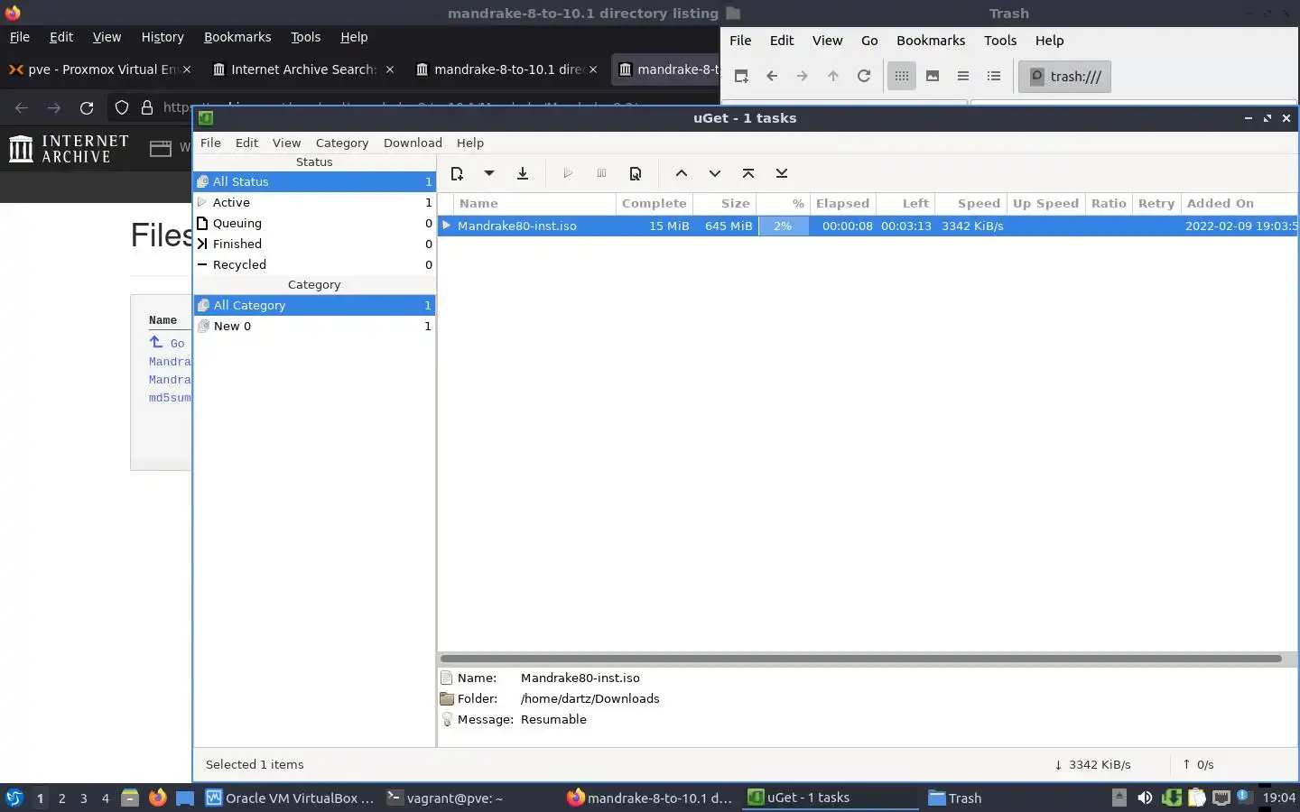
Task: Open the new-download dropdown arrow in uGet
Action: coord(489,173)
